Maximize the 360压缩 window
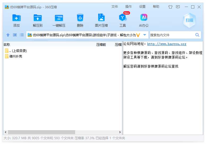This screenshot has width=206, height=144. tap(193, 7)
